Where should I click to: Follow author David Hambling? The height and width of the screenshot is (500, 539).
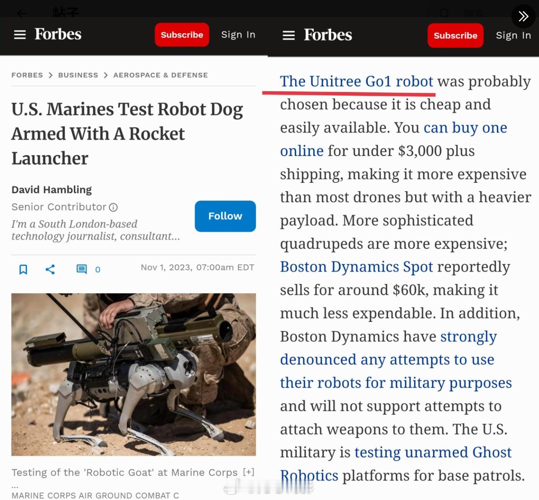[x=225, y=216]
